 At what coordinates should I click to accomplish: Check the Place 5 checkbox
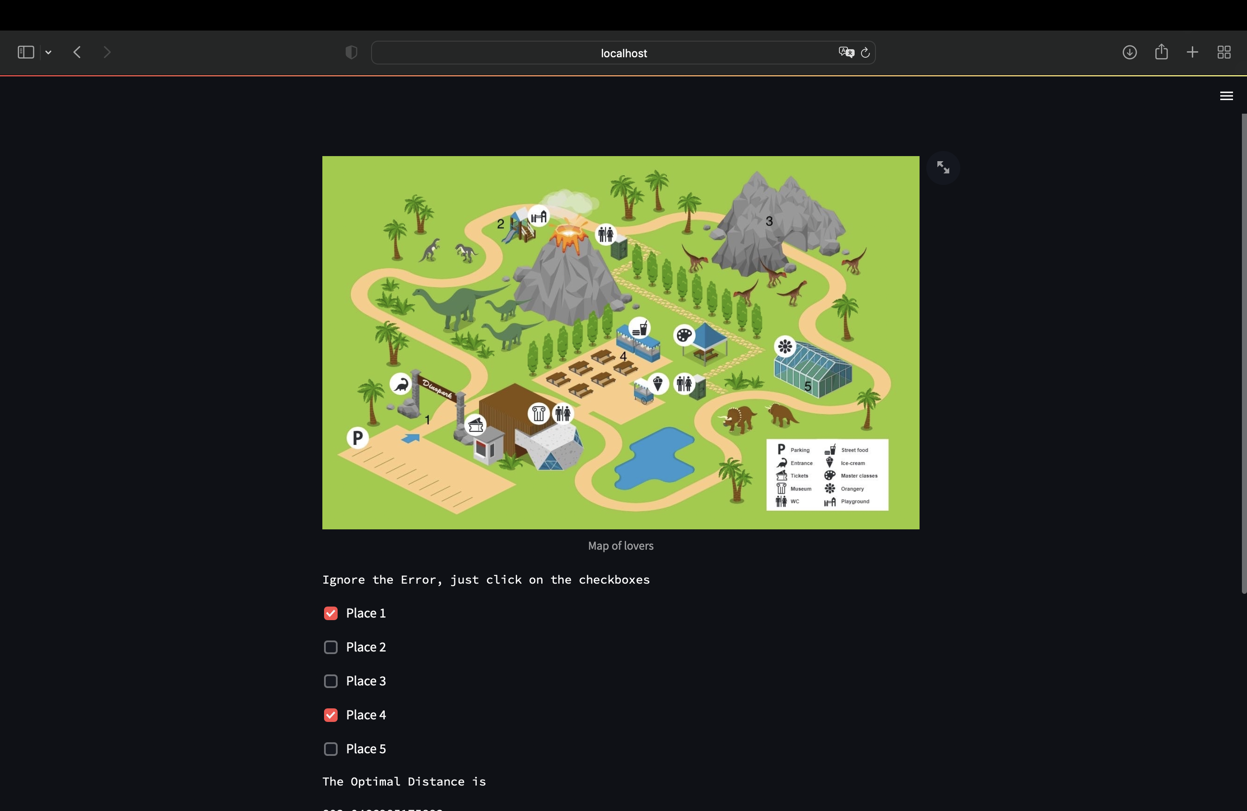pos(330,749)
